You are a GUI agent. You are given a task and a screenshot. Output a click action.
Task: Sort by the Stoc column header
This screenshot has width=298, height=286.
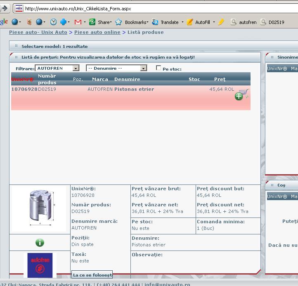[194, 79]
